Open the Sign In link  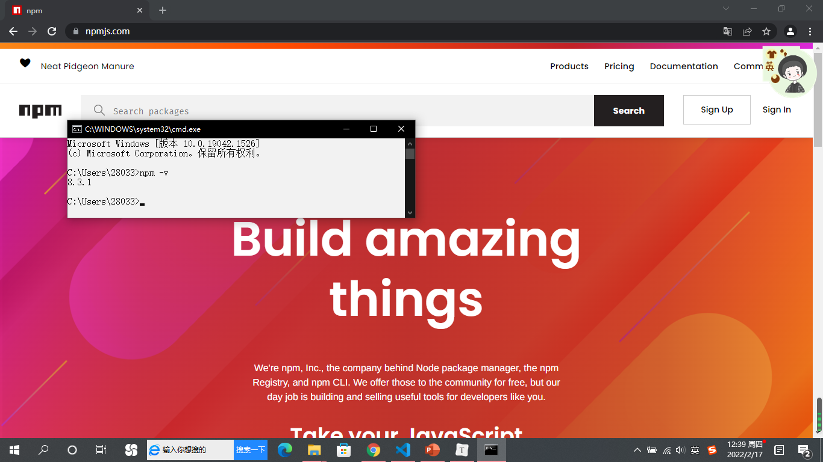[x=777, y=109]
